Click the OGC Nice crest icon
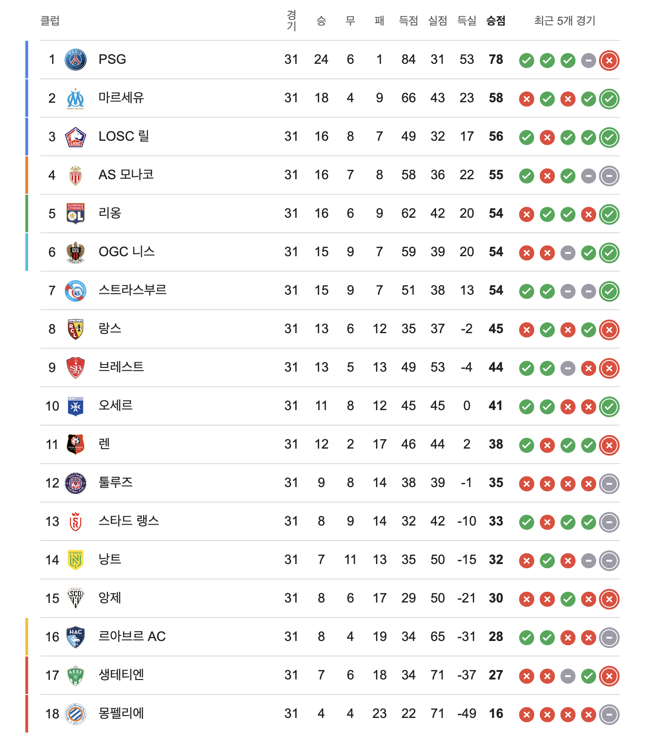Image resolution: width=652 pixels, height=740 pixels. coord(76,252)
